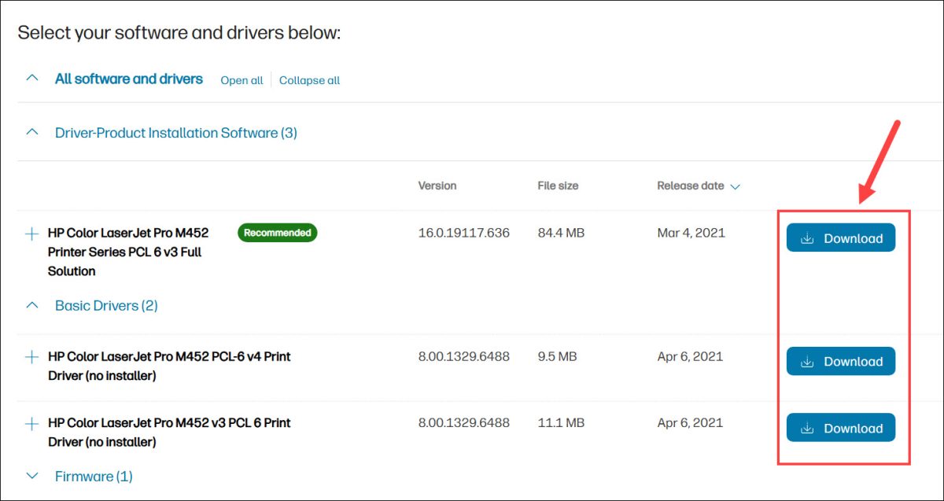Click Open all link
This screenshot has width=944, height=501.
[242, 80]
